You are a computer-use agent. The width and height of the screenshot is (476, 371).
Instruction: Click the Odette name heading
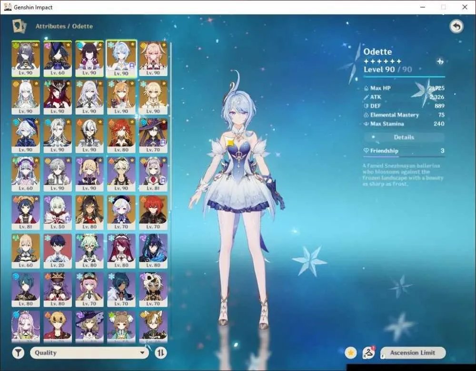(x=377, y=51)
